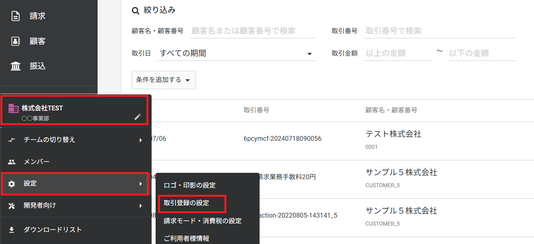Click the 請求業務手数料20円 transaction cell
This screenshot has width=534, height=244.
coord(287,177)
